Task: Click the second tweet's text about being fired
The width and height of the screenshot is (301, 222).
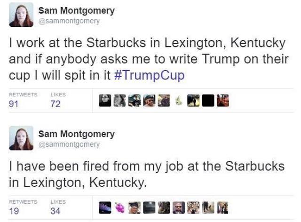Action: (147, 173)
